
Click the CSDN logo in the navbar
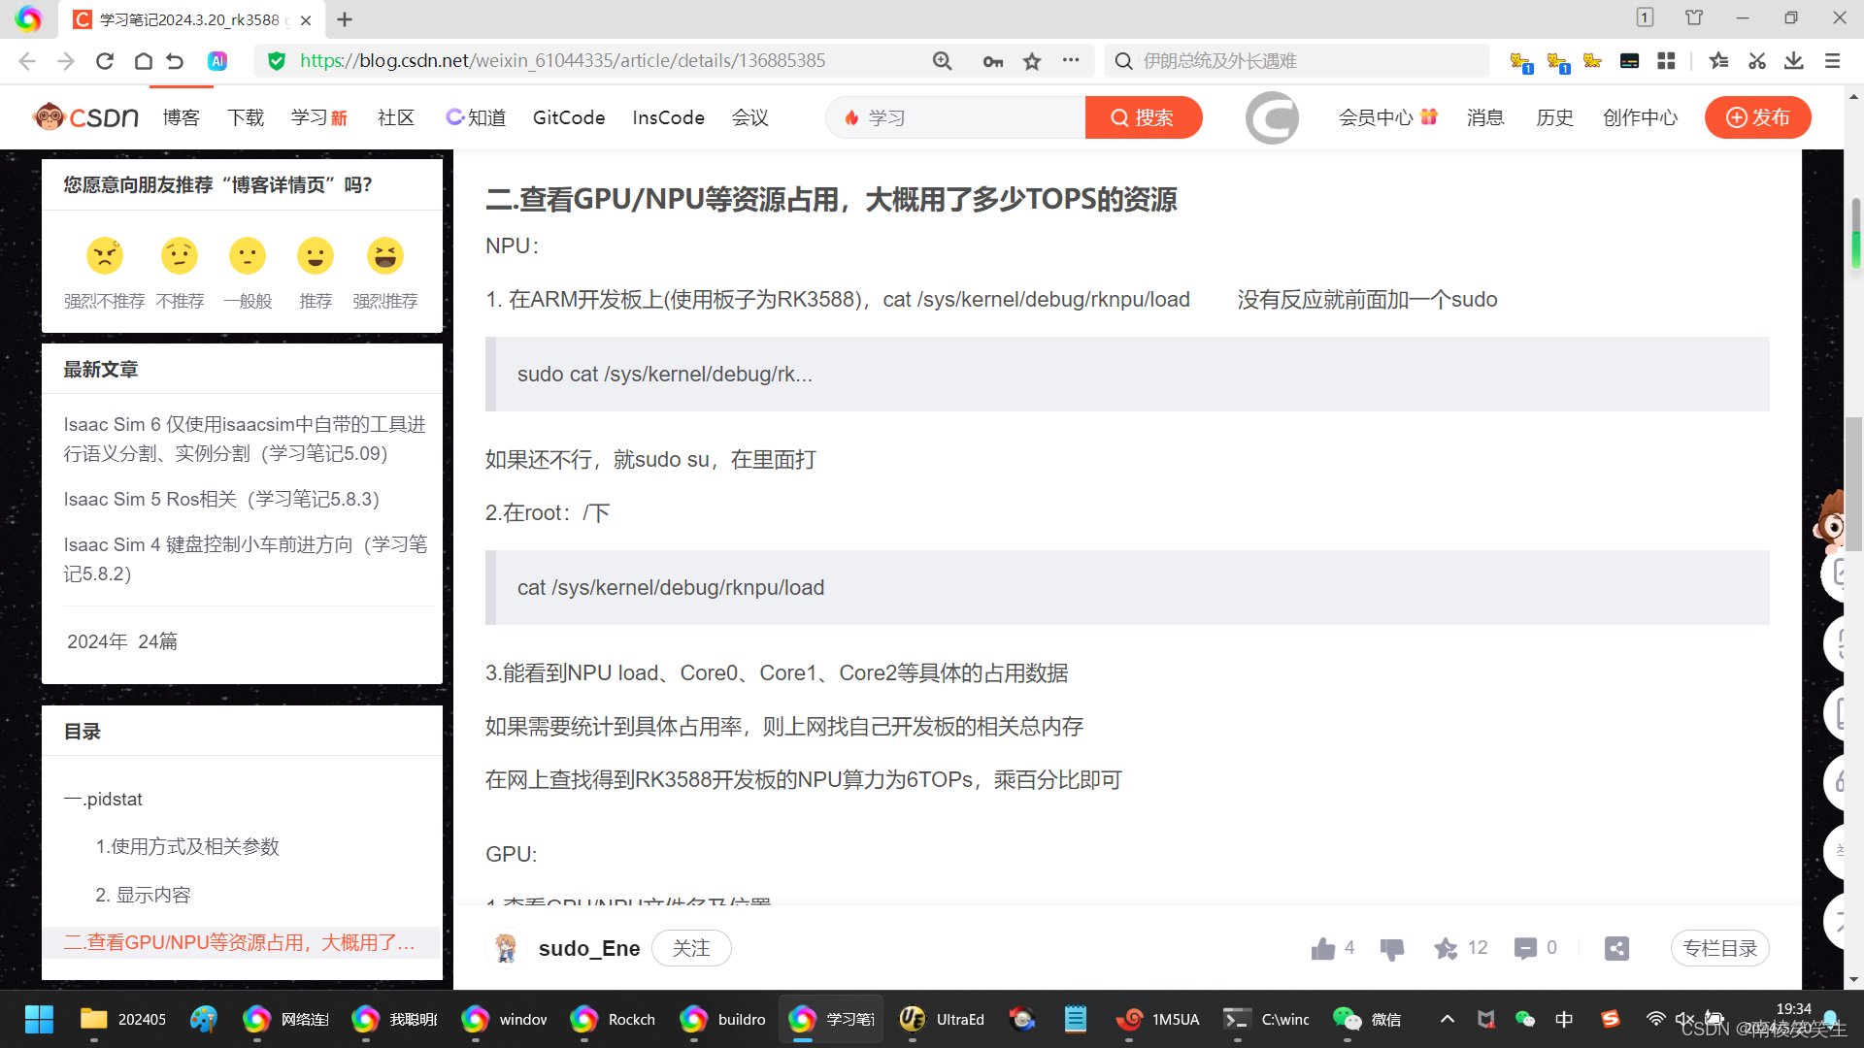[86, 116]
